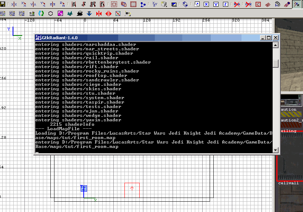
Task: Click 'entering shaders/narshaddaa.shader' console line
Action: click(86, 44)
